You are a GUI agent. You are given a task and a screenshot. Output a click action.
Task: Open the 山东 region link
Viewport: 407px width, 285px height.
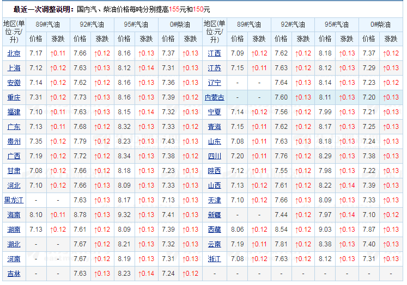(215, 141)
